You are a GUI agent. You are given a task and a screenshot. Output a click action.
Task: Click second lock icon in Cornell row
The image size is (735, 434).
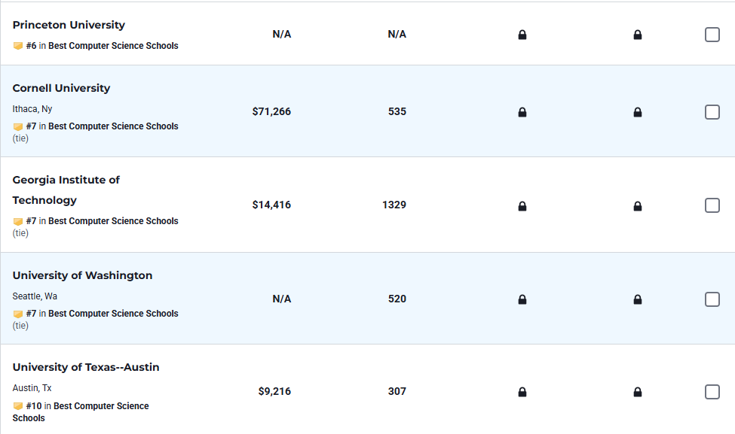[x=638, y=112]
